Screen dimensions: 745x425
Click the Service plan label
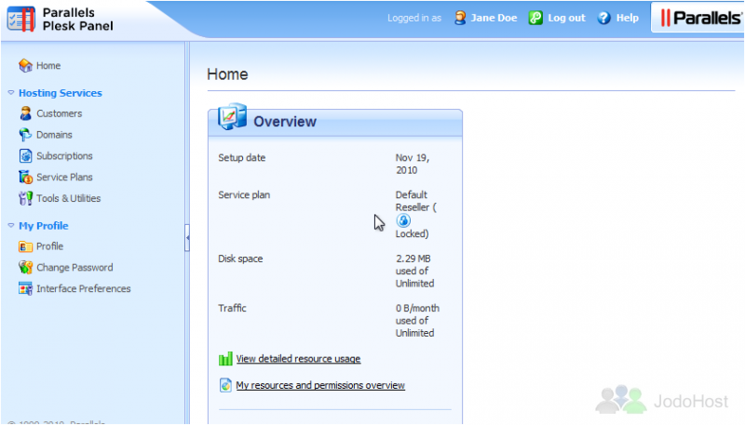(x=244, y=194)
